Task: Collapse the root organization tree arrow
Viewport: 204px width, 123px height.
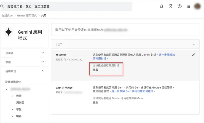Action: (7, 89)
